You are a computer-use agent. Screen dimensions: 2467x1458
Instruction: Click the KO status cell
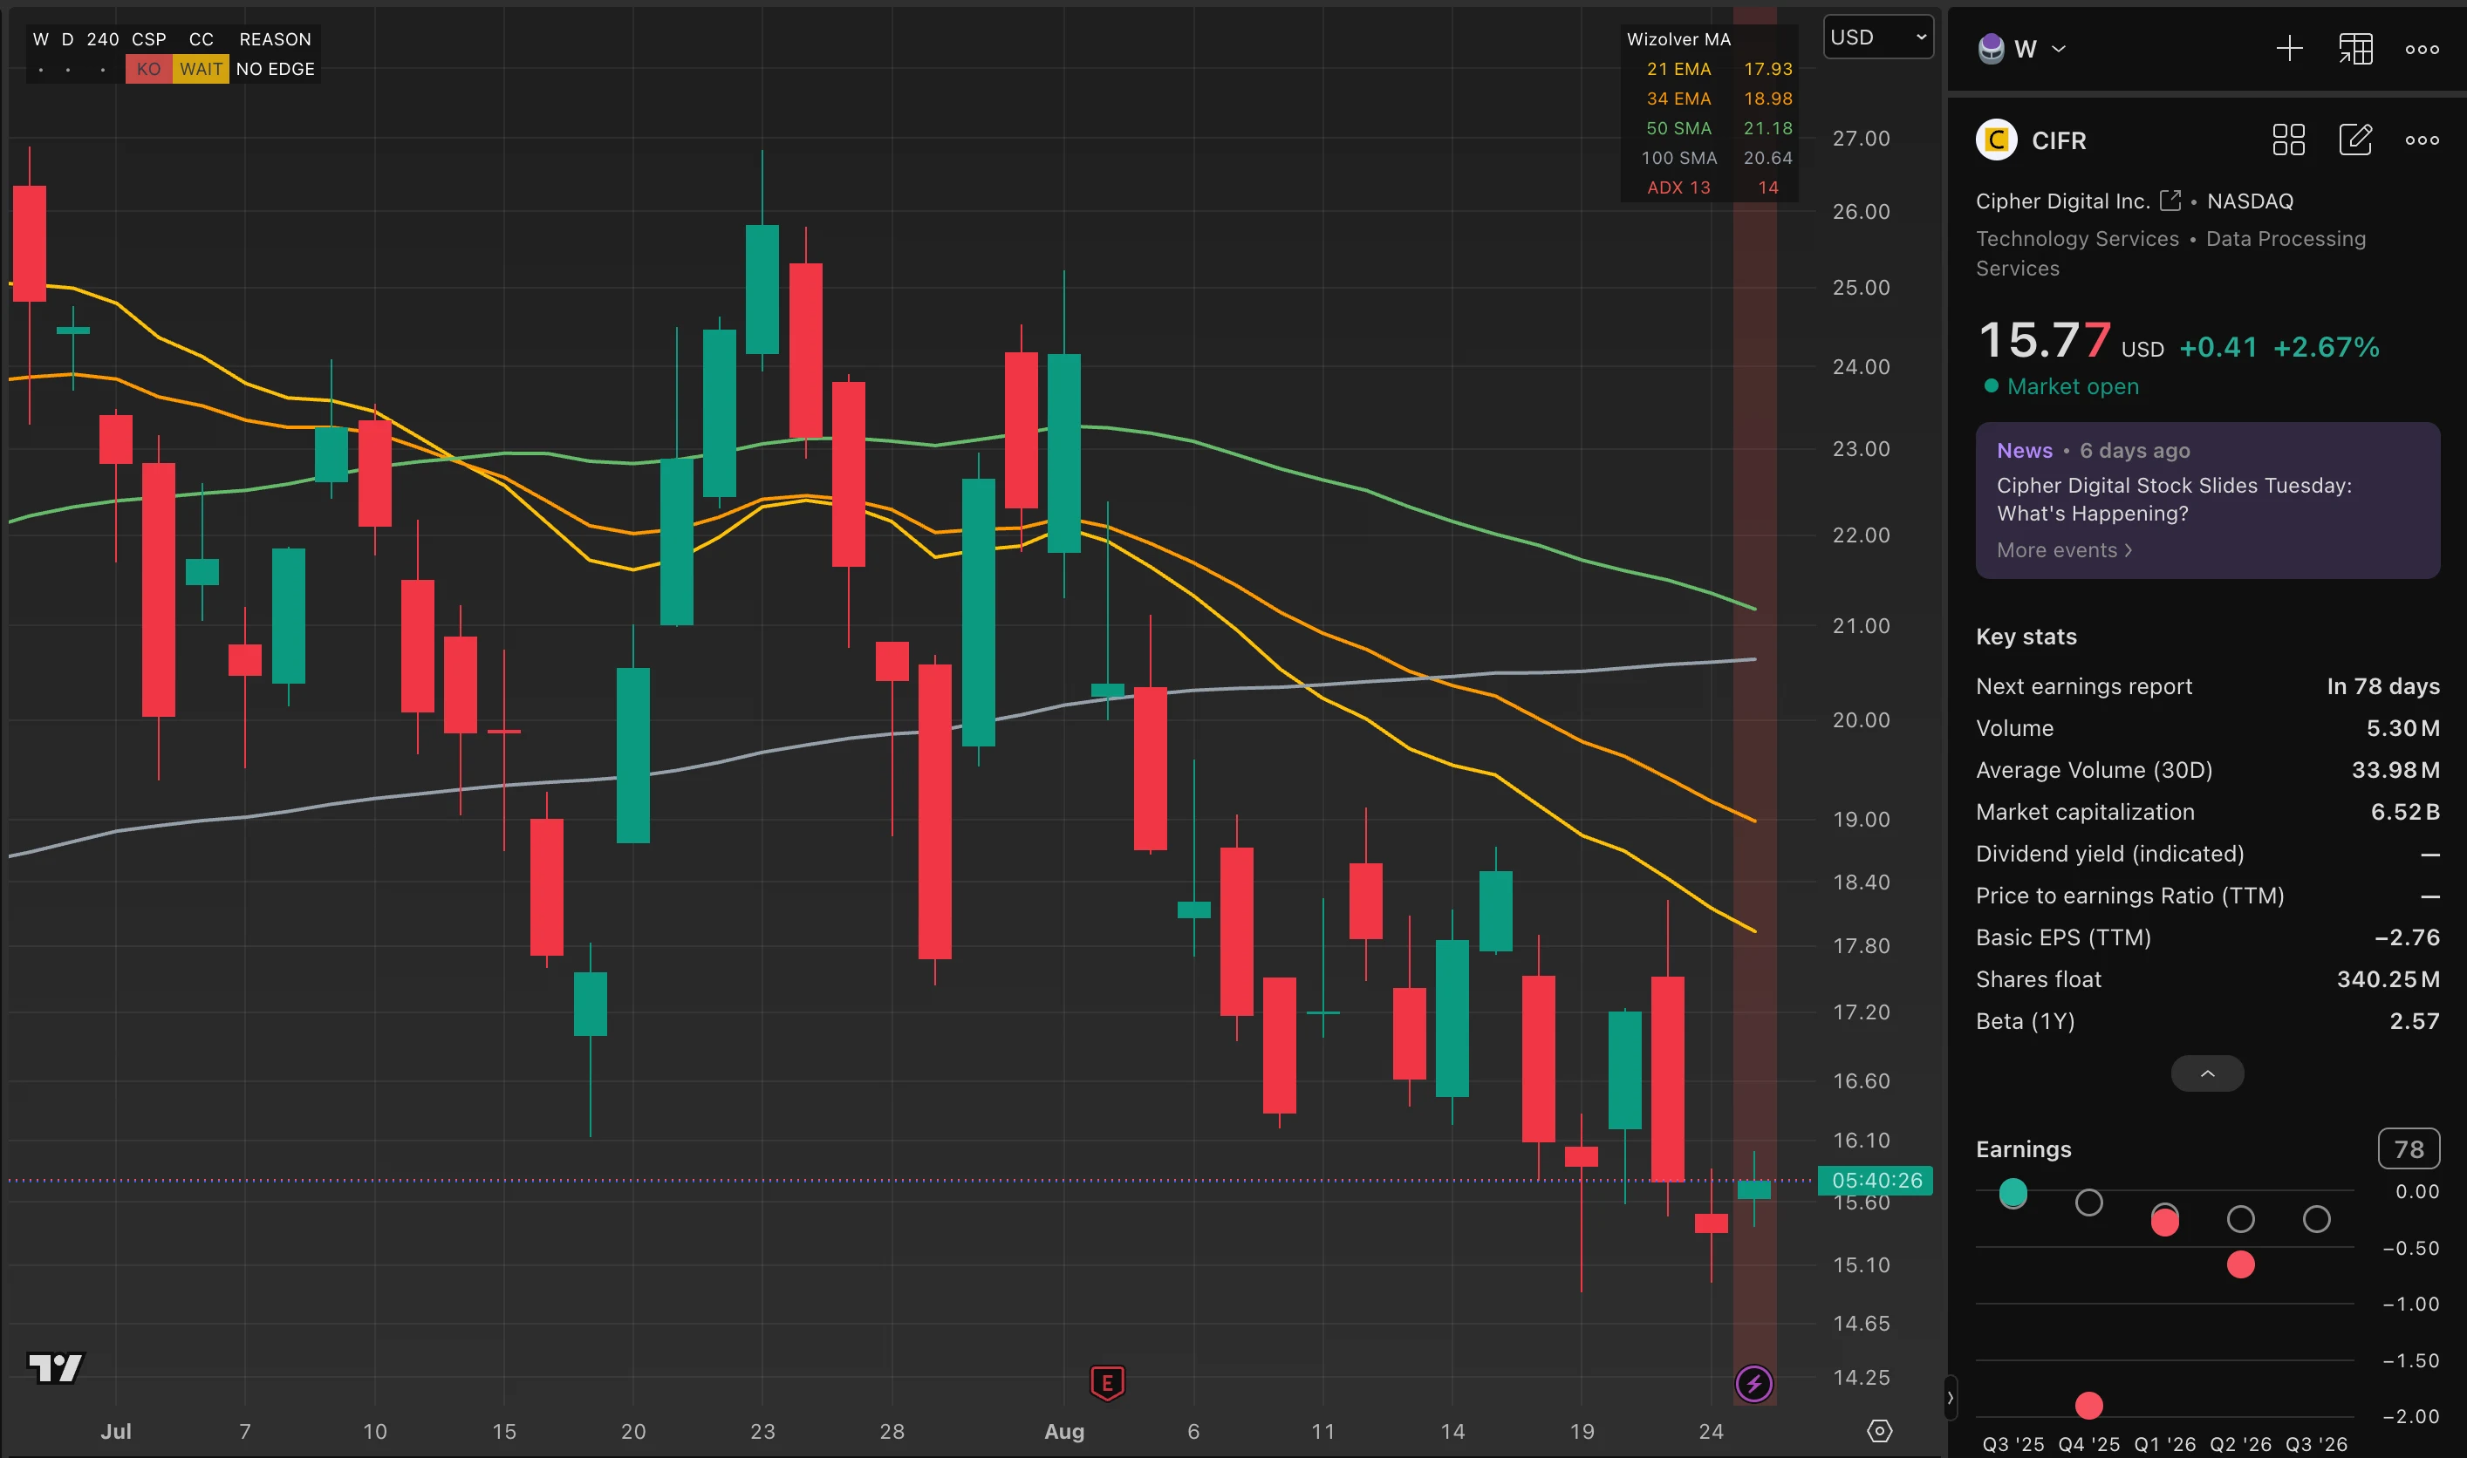click(148, 69)
